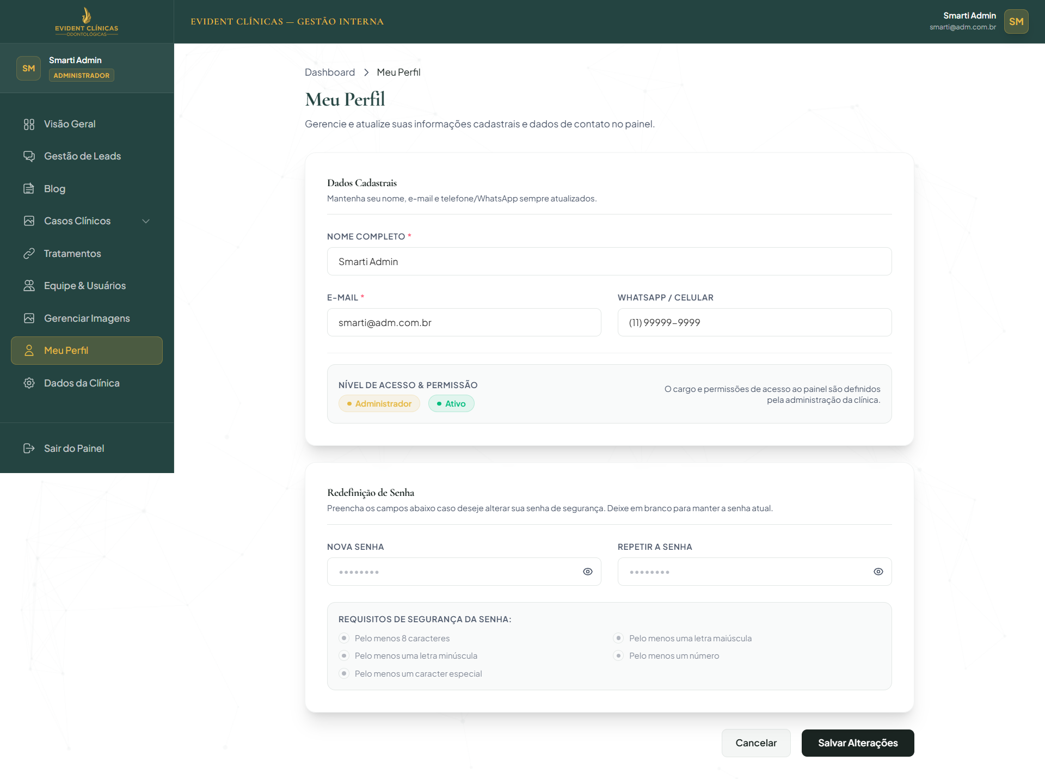Click the Casos Clínicos image icon
The image size is (1045, 779).
pyautogui.click(x=29, y=221)
